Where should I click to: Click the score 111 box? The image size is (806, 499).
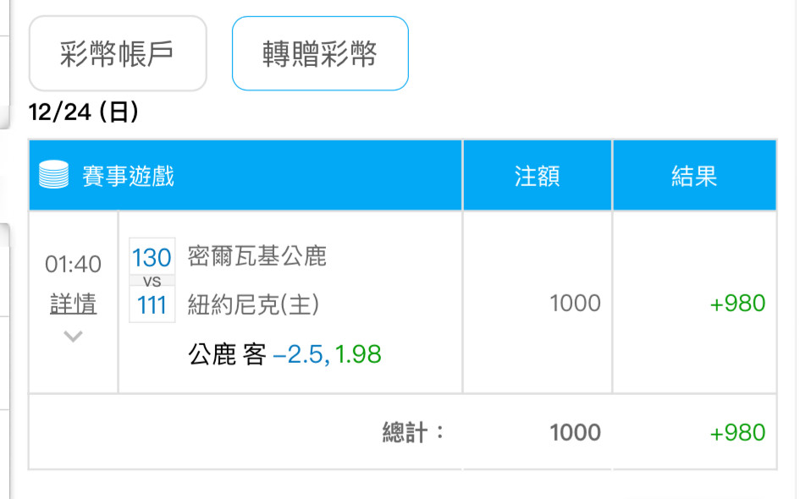pyautogui.click(x=152, y=304)
